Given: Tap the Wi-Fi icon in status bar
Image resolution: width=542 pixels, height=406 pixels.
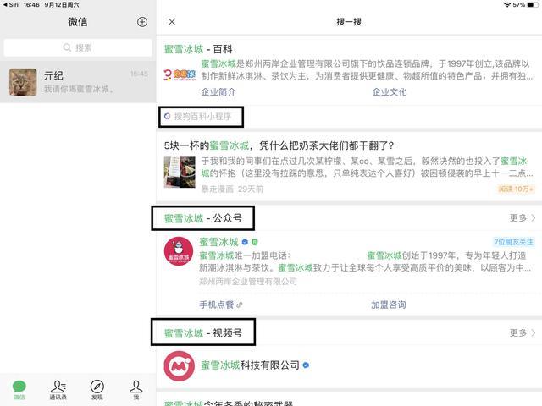Looking at the screenshot, I should (x=507, y=5).
